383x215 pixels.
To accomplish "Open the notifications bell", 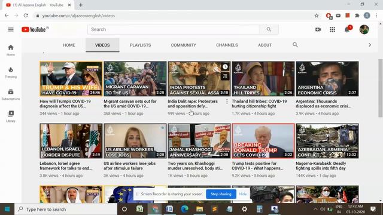I will [x=347, y=29].
